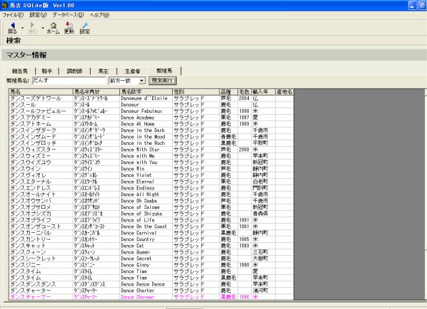This screenshot has height=309, width=427.
Task: Switch to the 競走馬 tab
Action: [21, 70]
